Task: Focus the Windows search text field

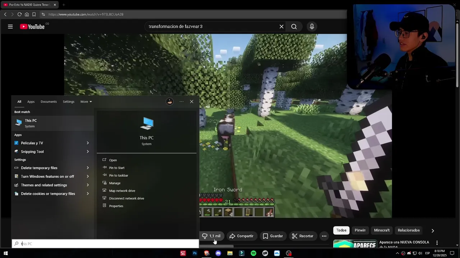Action: 105,244
